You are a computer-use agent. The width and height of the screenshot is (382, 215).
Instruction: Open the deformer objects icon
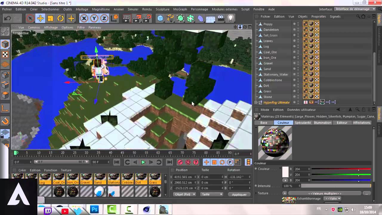201,19
